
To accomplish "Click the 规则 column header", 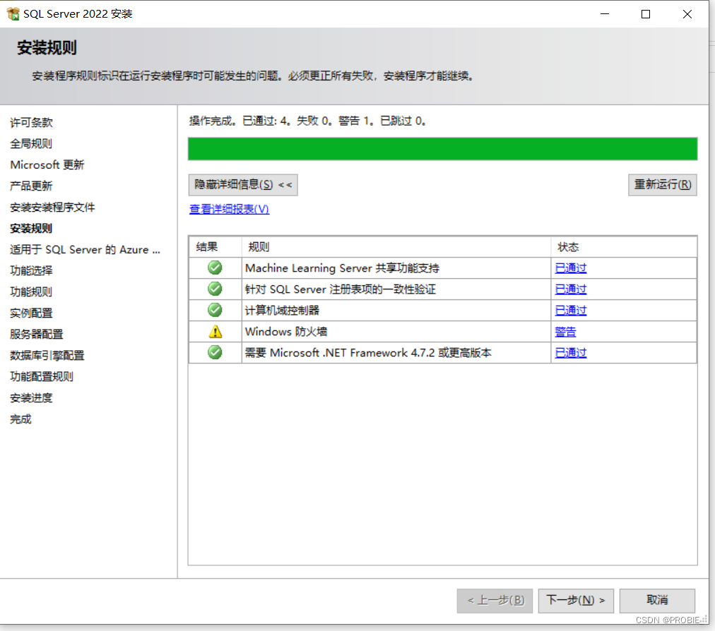I will point(396,247).
